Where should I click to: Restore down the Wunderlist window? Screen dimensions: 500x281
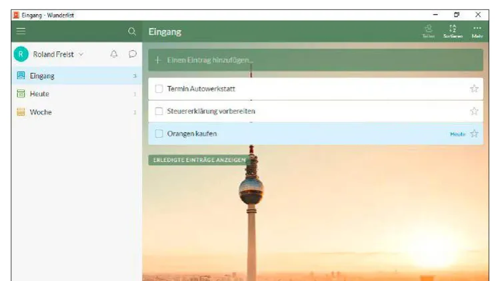pos(457,15)
